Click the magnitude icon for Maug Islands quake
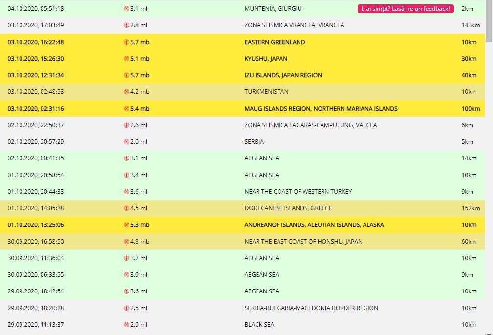The width and height of the screenshot is (493, 335). click(126, 109)
